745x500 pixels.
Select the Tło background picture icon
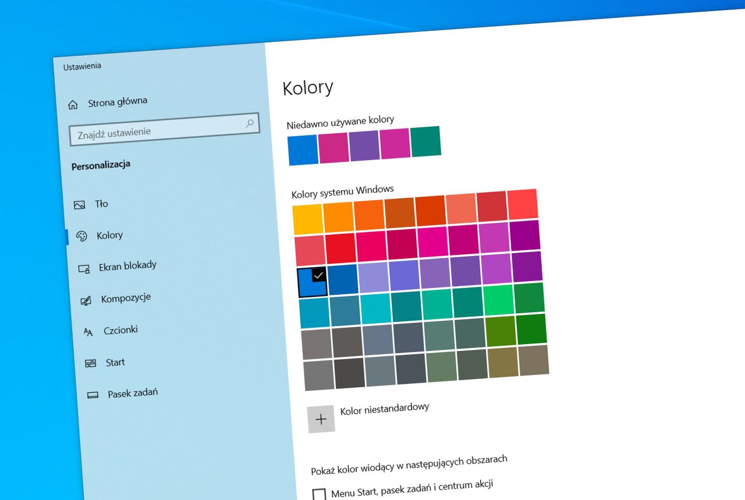pyautogui.click(x=80, y=203)
